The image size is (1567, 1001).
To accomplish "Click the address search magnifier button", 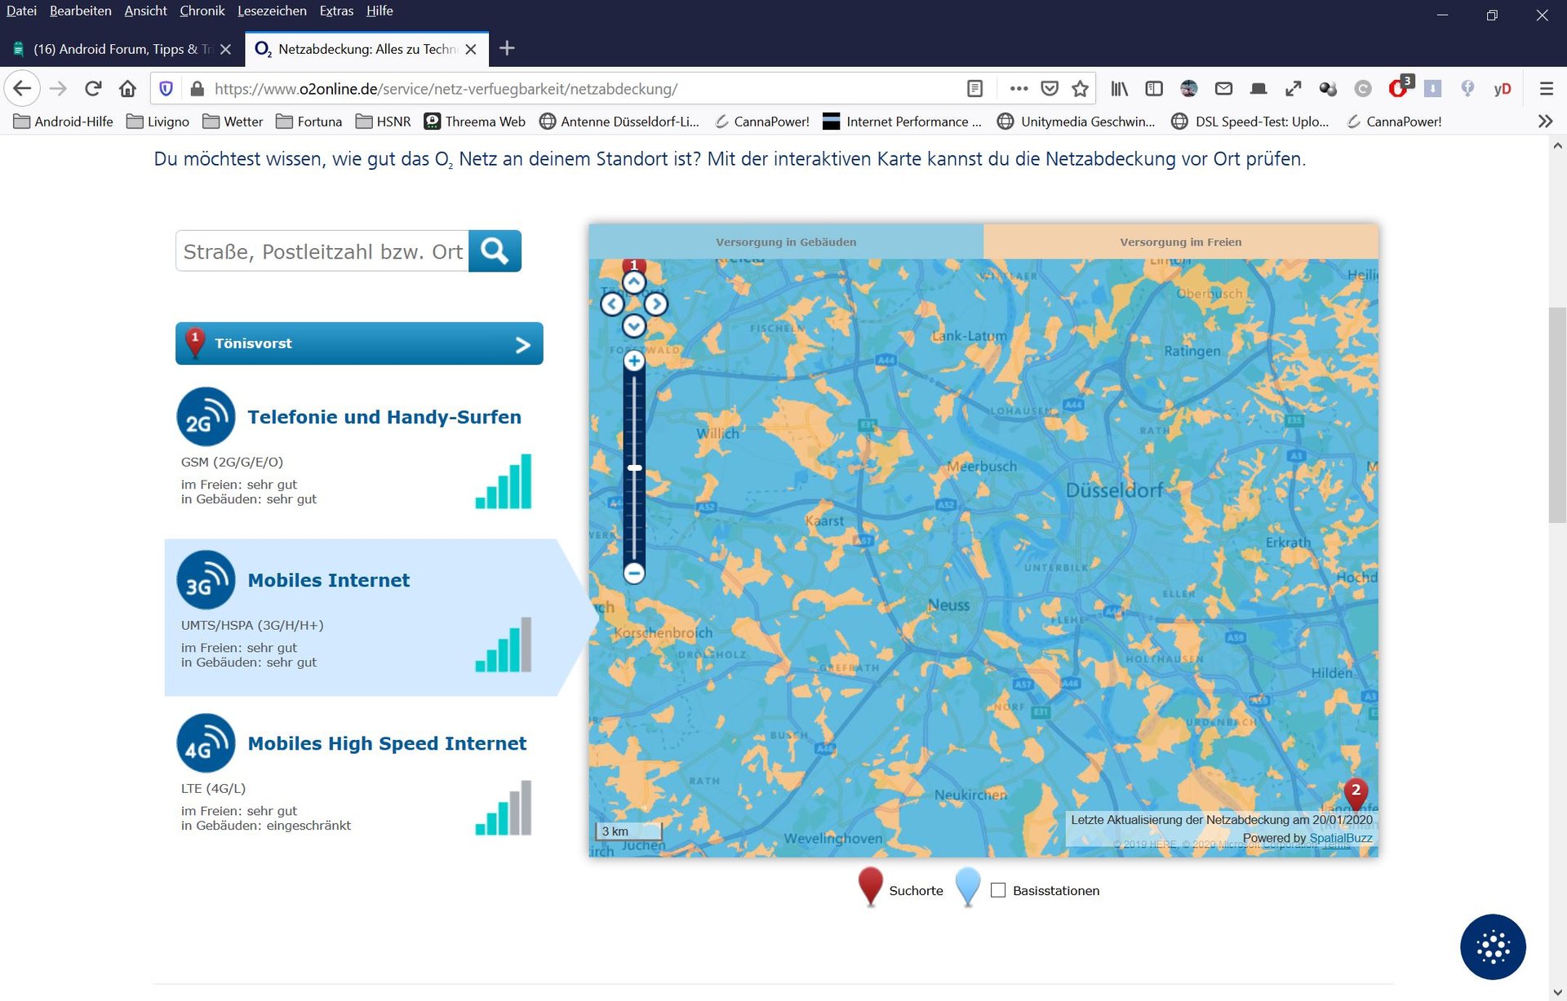I will pyautogui.click(x=495, y=250).
